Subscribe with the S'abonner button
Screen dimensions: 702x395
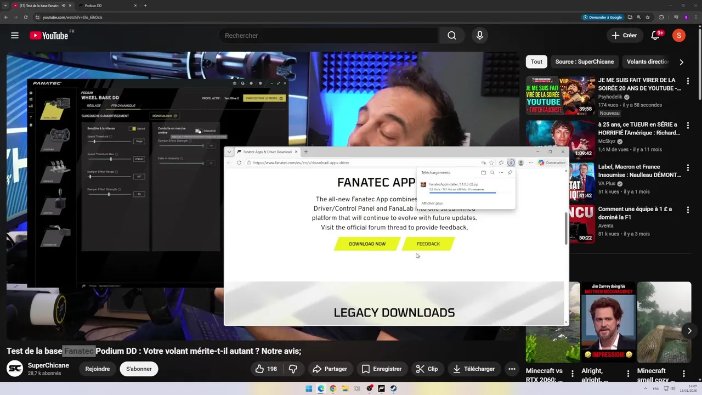coord(139,369)
